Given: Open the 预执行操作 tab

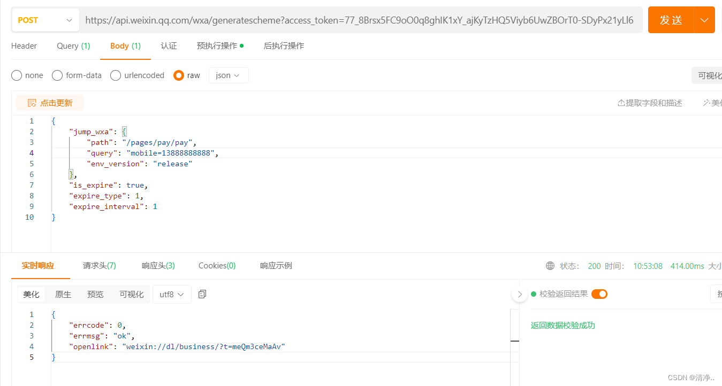Looking at the screenshot, I should (x=220, y=46).
